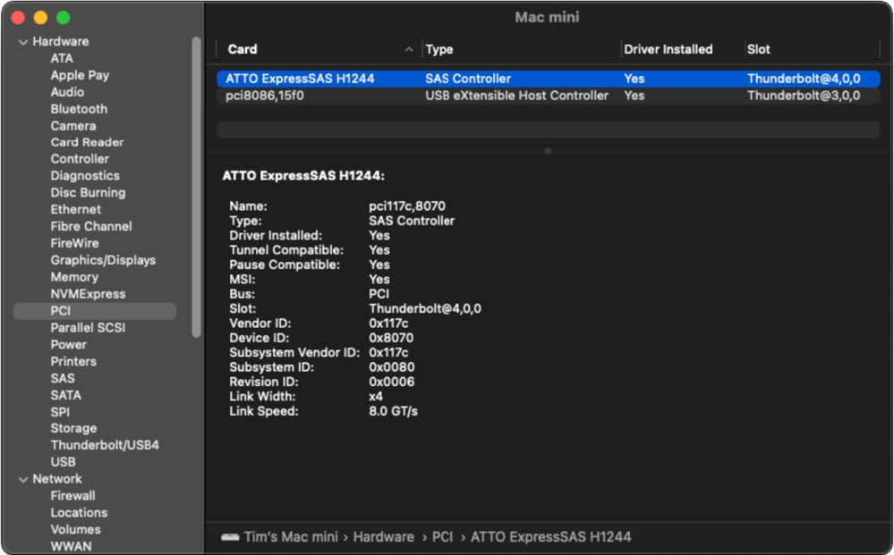The width and height of the screenshot is (894, 555).
Task: Click the sort arrow on the Card column
Action: tap(410, 49)
